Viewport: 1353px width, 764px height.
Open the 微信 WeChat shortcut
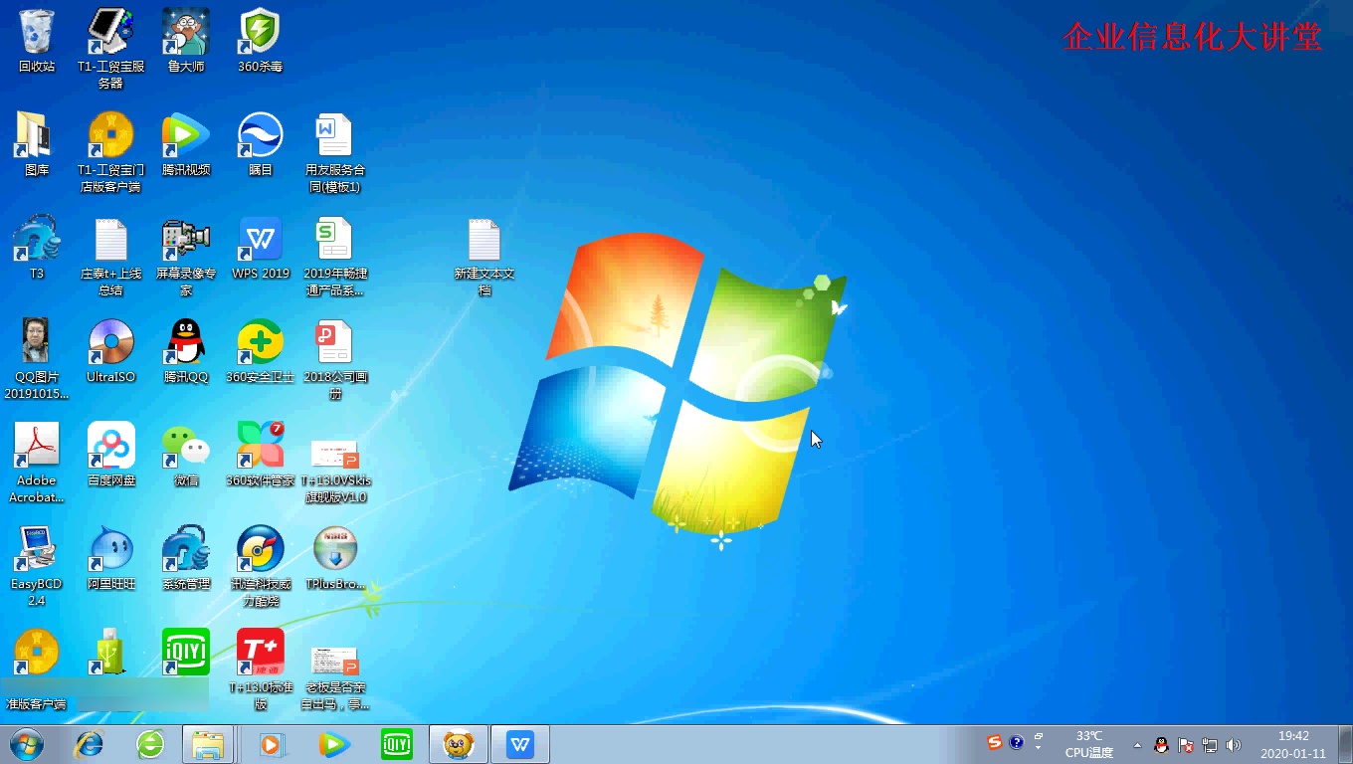[186, 455]
